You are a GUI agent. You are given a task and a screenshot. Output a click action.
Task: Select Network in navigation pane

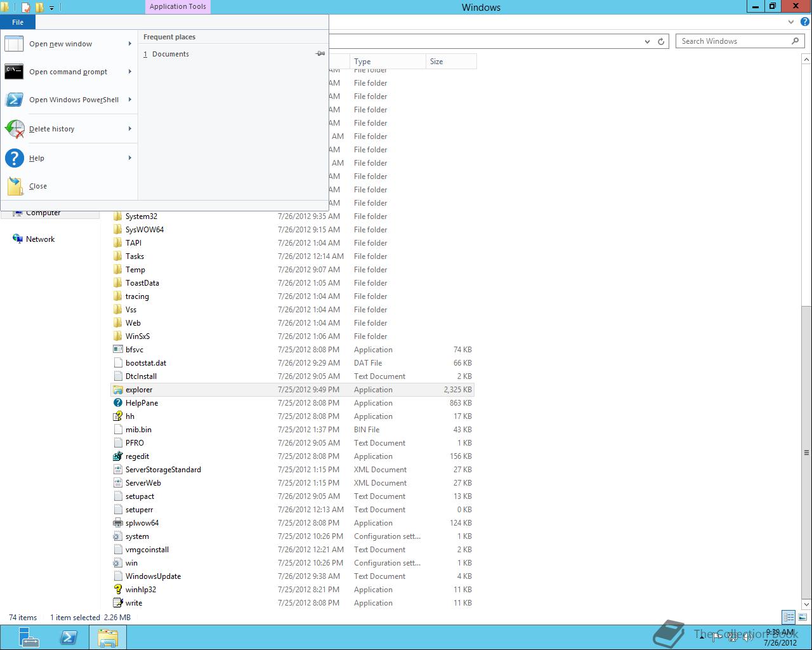coord(40,239)
